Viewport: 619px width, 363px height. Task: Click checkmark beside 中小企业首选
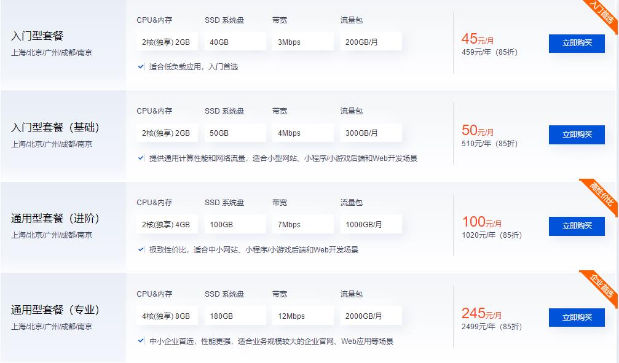point(141,341)
